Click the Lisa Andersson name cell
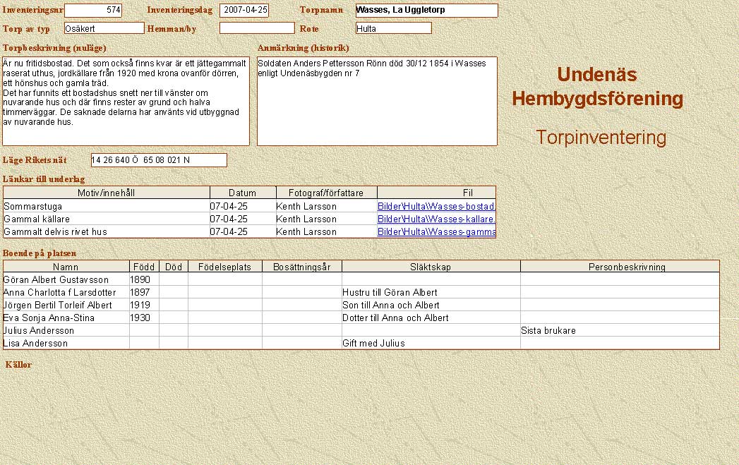Screen dimensions: 739x465 click(x=66, y=343)
